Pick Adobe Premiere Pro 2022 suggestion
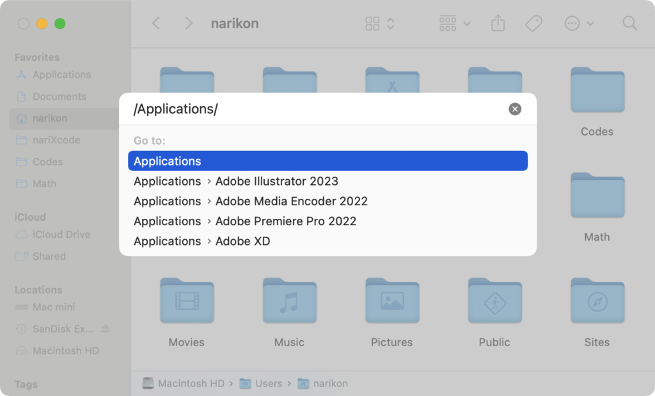Image resolution: width=655 pixels, height=396 pixels. (x=285, y=221)
